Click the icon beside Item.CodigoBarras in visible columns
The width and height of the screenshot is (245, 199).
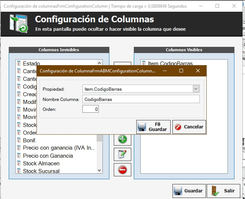(x=144, y=64)
